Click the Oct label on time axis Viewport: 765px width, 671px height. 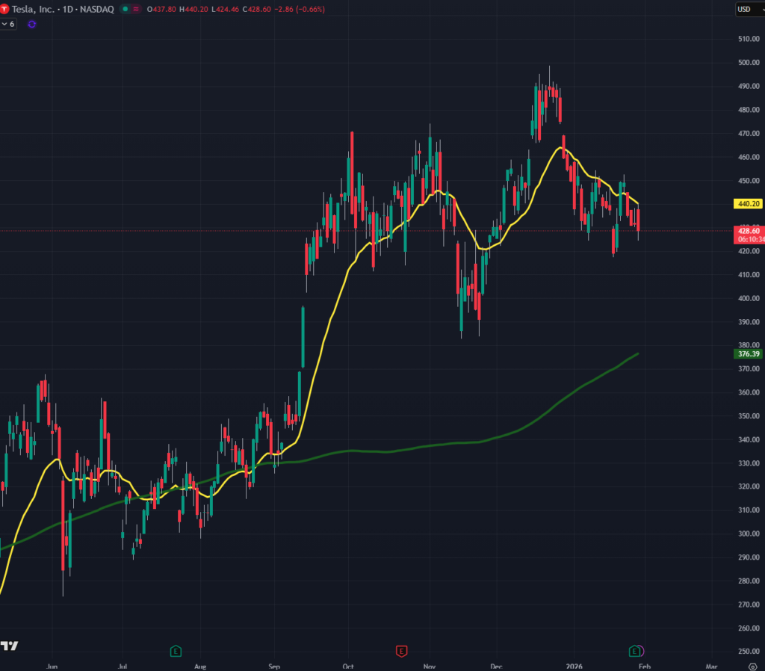[x=348, y=665]
